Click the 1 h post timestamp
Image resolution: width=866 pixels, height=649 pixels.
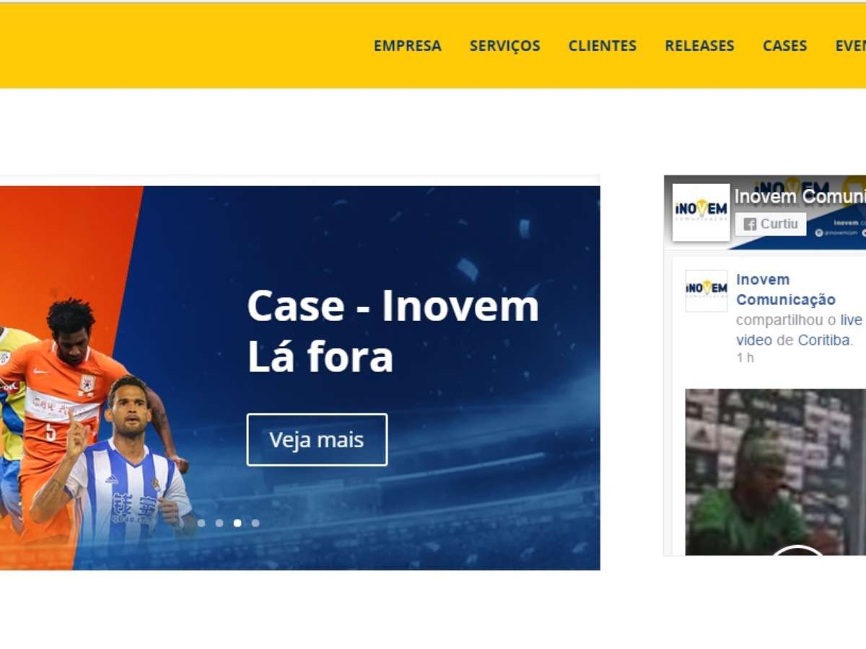point(745,358)
